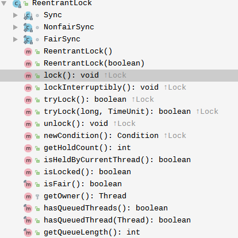Collapse the ReentrantLock root node
The image size is (238, 238).
pyautogui.click(x=4, y=3)
